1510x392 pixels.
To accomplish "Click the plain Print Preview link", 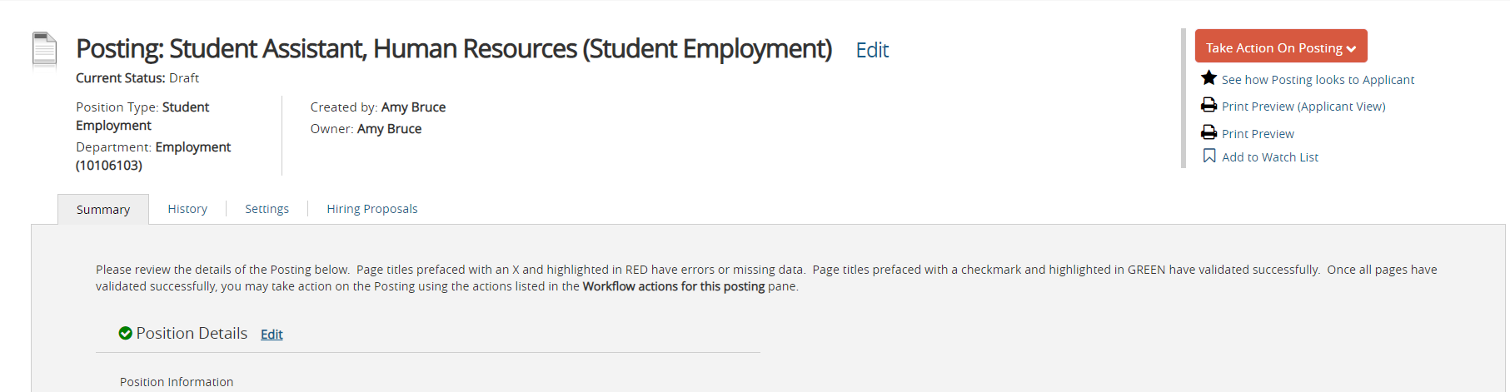I will 1258,134.
